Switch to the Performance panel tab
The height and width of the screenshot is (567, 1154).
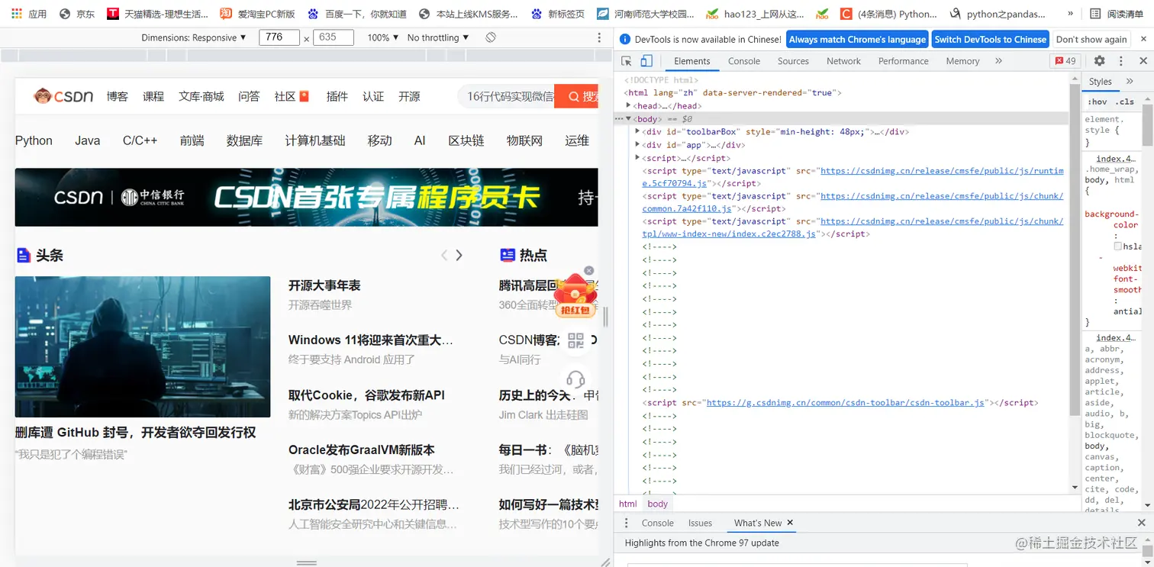(904, 61)
